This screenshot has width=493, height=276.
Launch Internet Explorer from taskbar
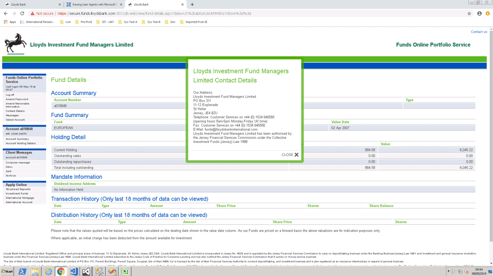click(48, 271)
